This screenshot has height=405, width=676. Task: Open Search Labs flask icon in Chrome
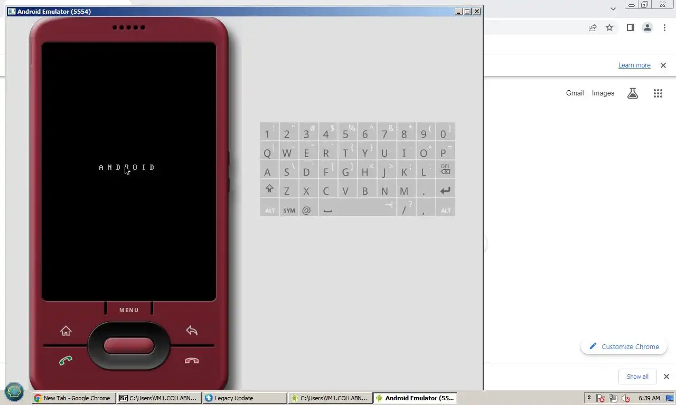pos(633,93)
